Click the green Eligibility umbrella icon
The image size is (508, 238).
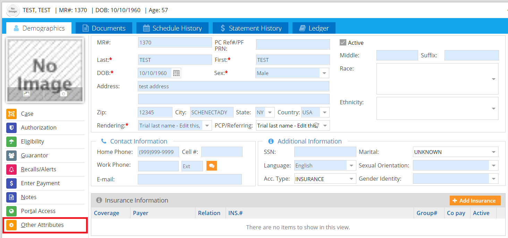tap(11, 141)
